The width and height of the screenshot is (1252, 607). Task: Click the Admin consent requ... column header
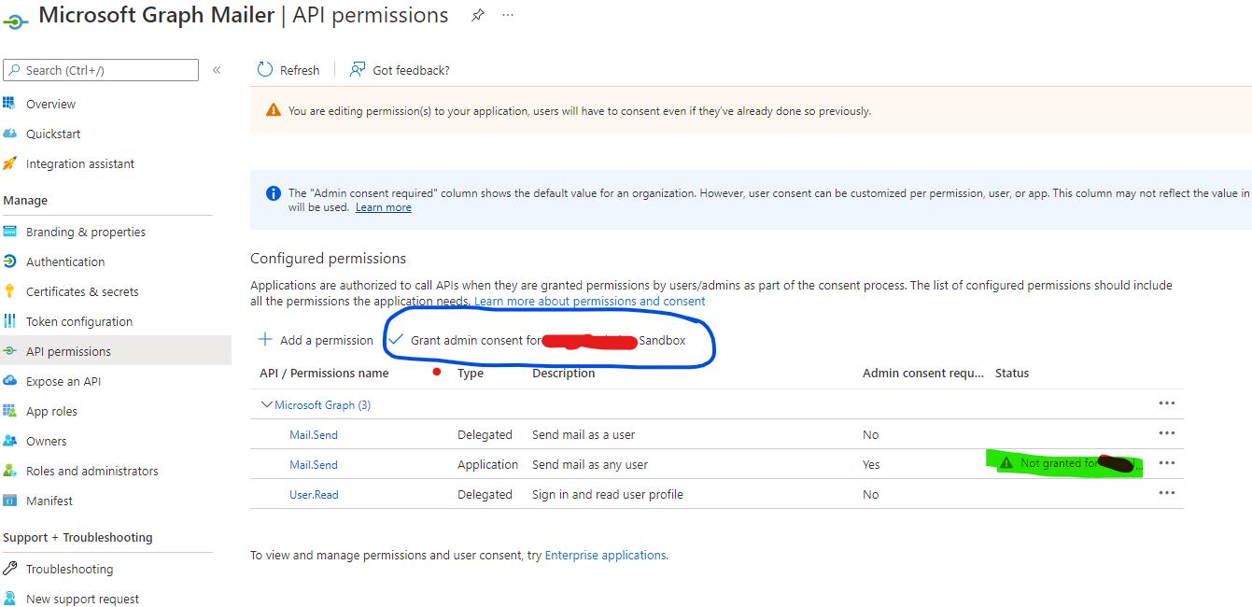point(923,373)
